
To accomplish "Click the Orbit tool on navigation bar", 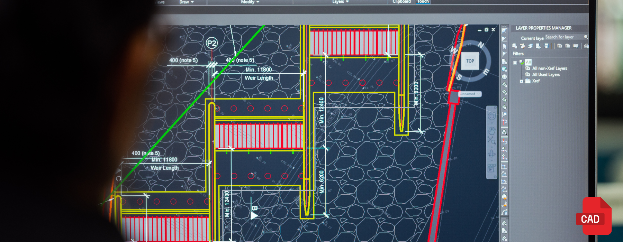I will pos(491,154).
